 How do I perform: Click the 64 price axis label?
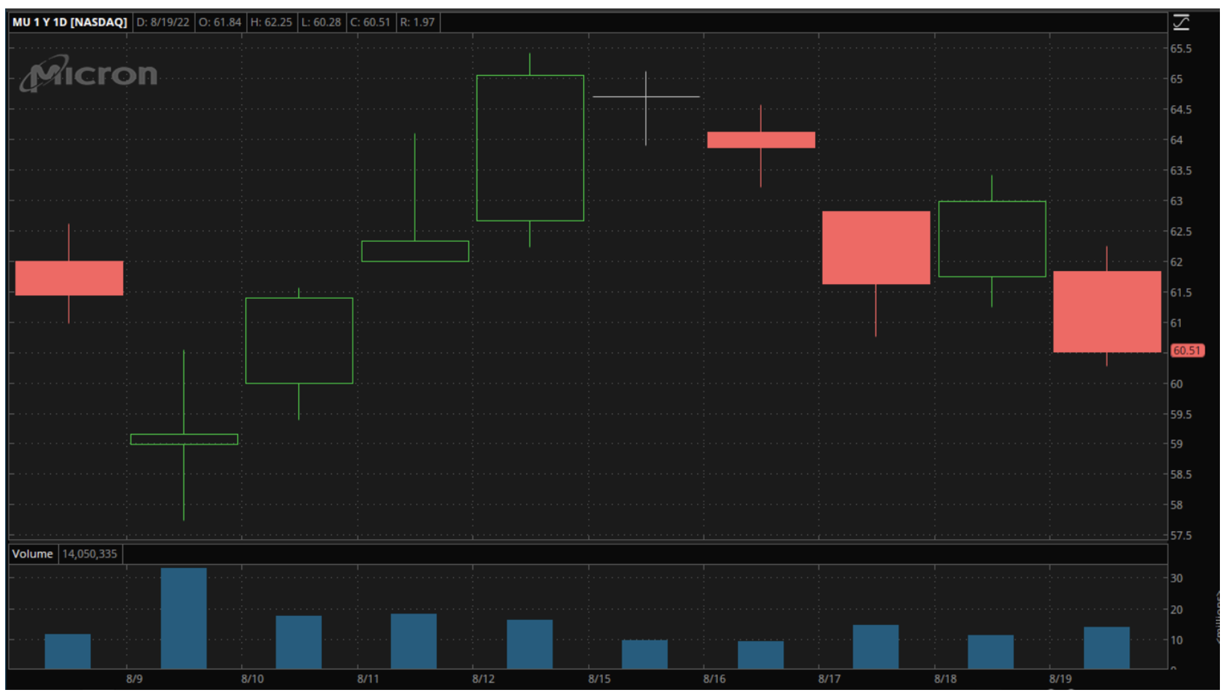pyautogui.click(x=1176, y=140)
